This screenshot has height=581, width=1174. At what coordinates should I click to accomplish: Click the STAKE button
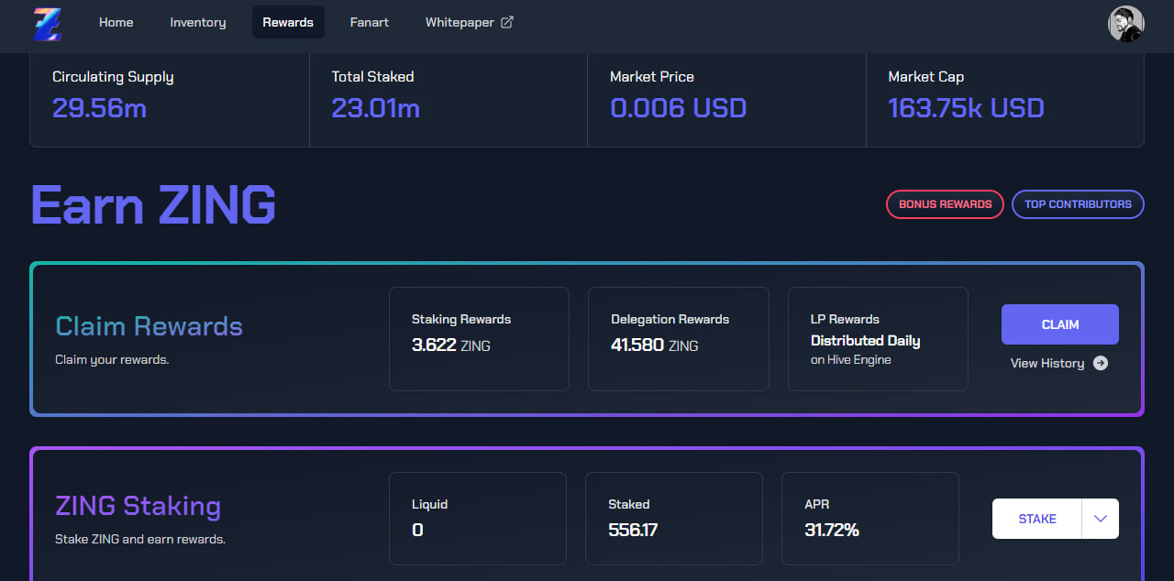click(1037, 519)
